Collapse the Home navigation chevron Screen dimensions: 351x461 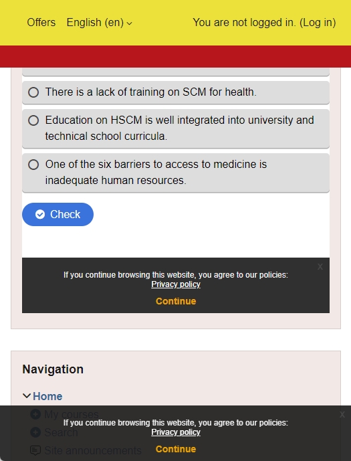coord(27,396)
